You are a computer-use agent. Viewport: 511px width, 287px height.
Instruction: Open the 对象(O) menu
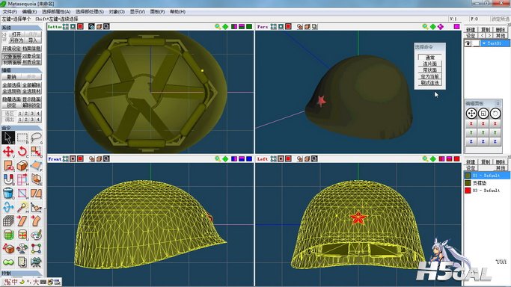(x=117, y=12)
